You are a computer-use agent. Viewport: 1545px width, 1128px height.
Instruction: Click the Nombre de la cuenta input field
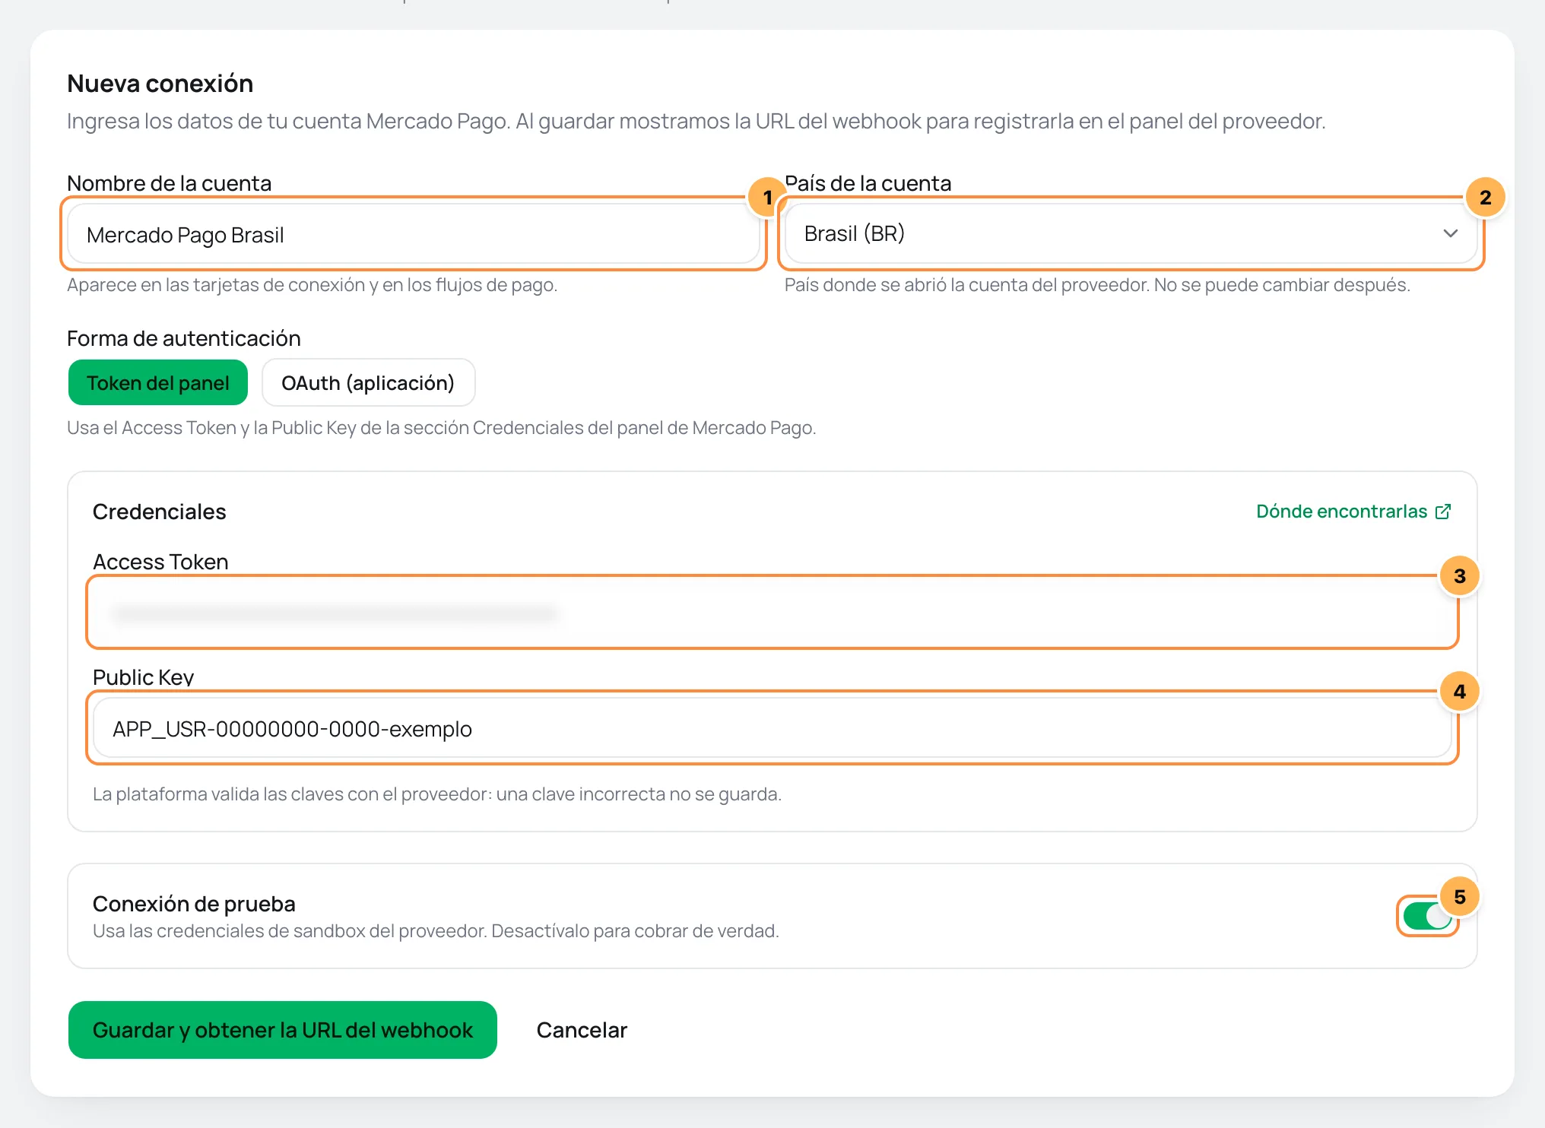tap(414, 234)
